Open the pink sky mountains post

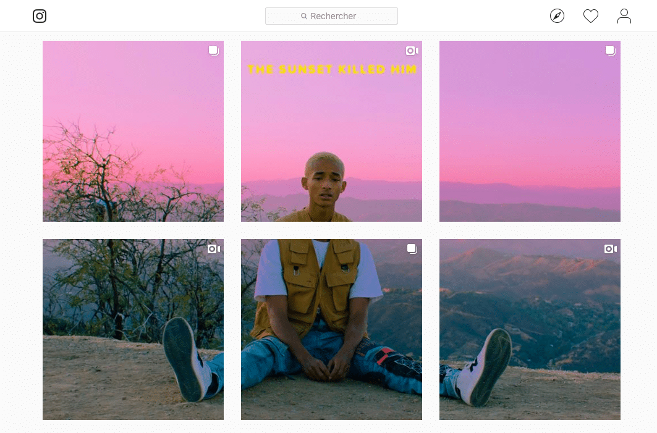click(530, 131)
